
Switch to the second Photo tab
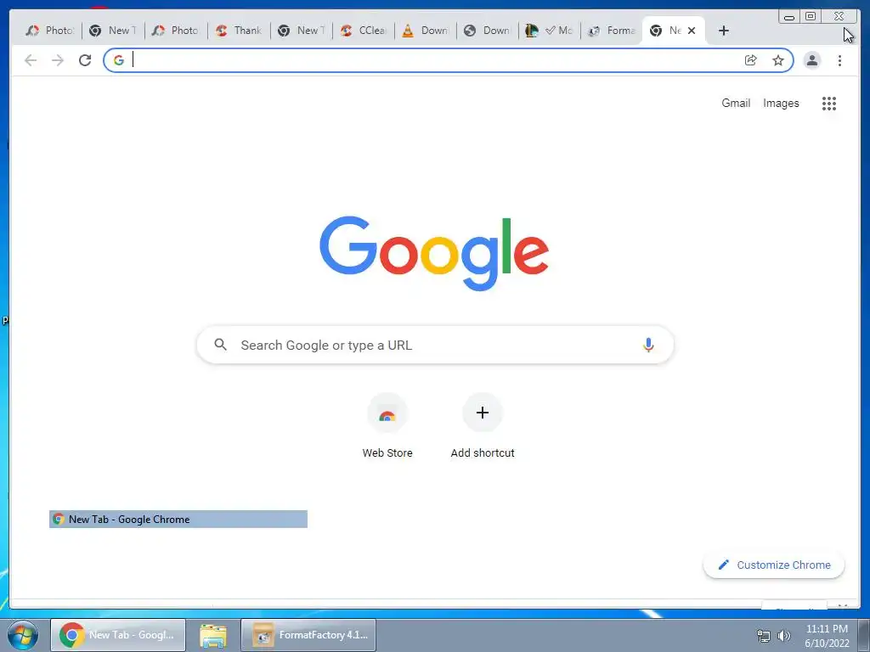(x=175, y=31)
